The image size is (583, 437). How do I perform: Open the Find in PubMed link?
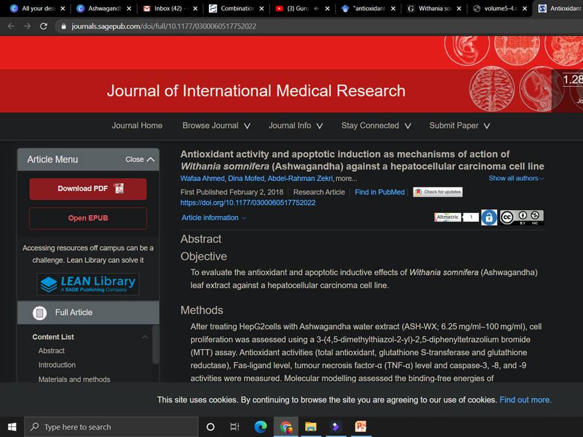tap(380, 192)
